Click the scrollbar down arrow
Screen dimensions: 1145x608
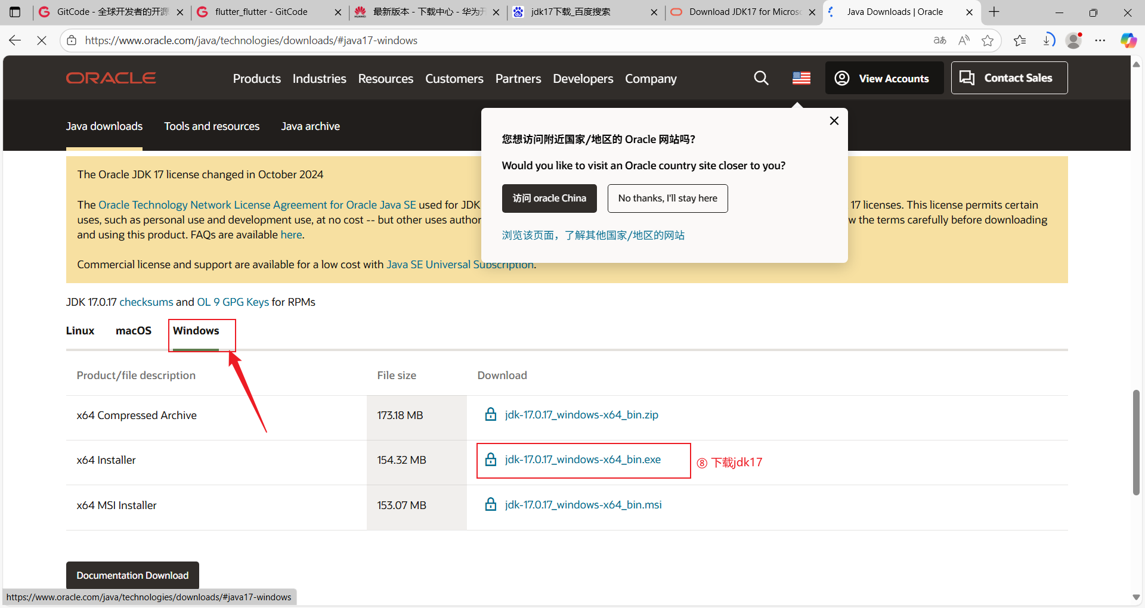tap(1136, 597)
